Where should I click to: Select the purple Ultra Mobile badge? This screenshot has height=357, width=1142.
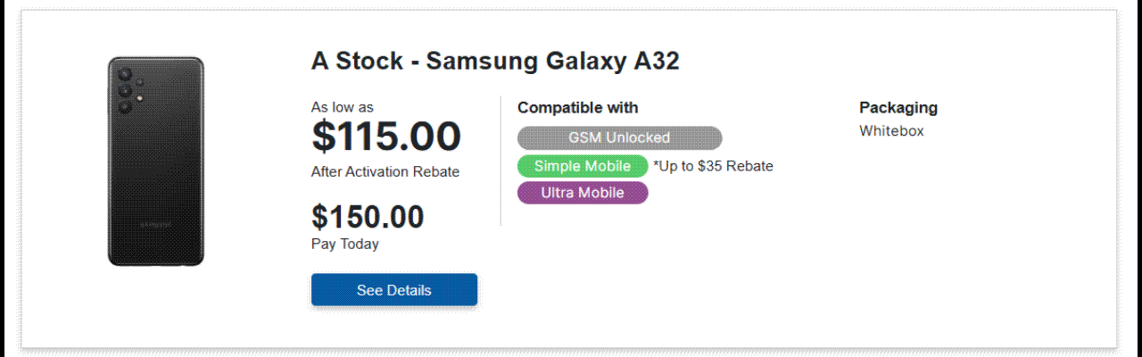click(x=582, y=193)
